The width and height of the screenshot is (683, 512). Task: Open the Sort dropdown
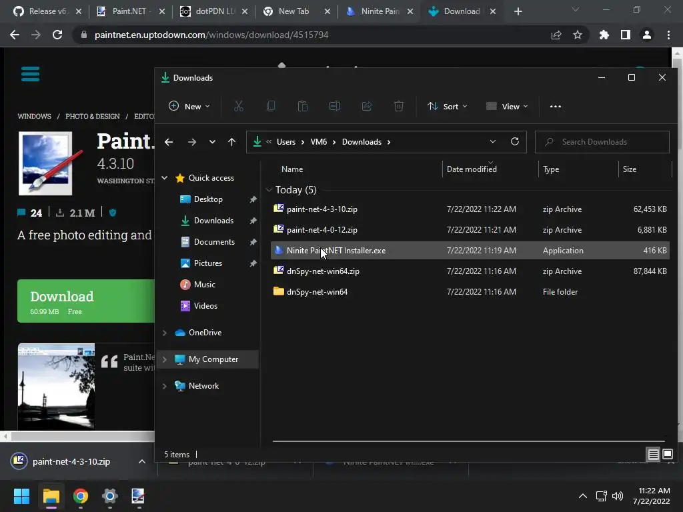point(448,106)
